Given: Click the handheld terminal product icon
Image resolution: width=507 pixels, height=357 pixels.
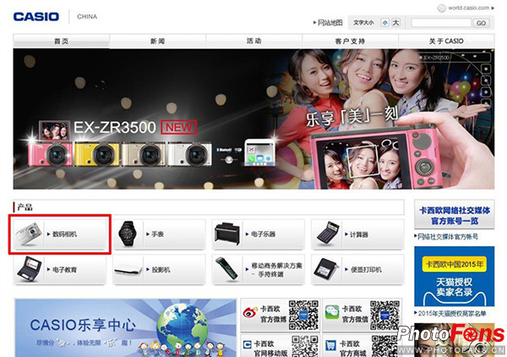Looking at the screenshot, I should pyautogui.click(x=226, y=268).
